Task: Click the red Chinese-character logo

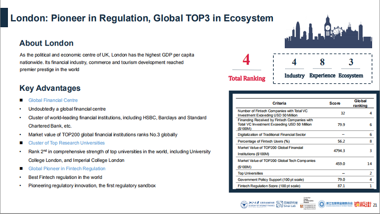Action: 362,204
